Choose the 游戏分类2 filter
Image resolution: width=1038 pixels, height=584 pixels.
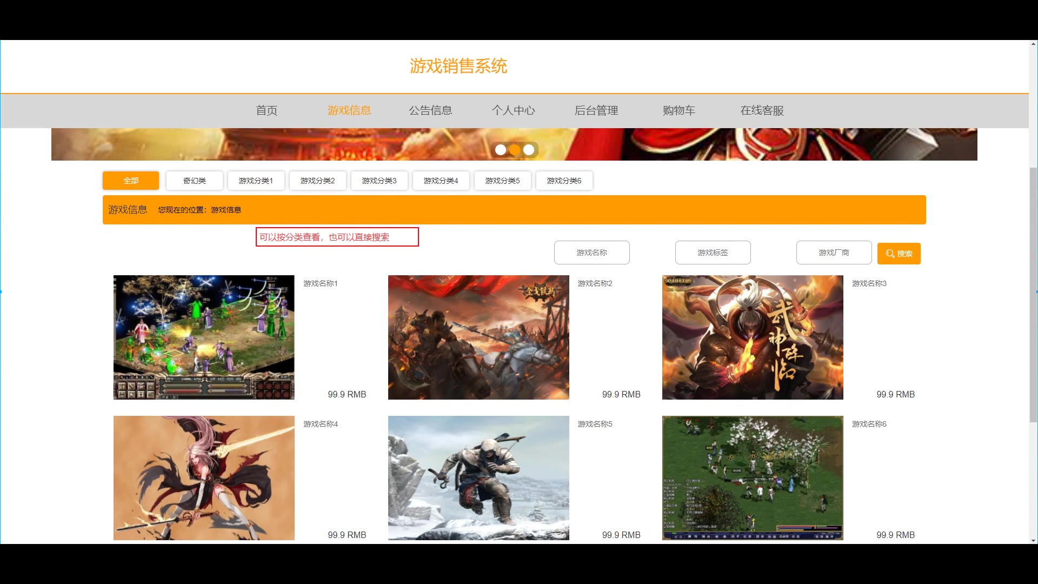[318, 181]
